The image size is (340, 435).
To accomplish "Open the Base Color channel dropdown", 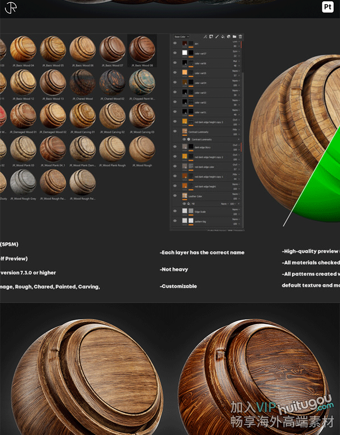I will point(181,37).
